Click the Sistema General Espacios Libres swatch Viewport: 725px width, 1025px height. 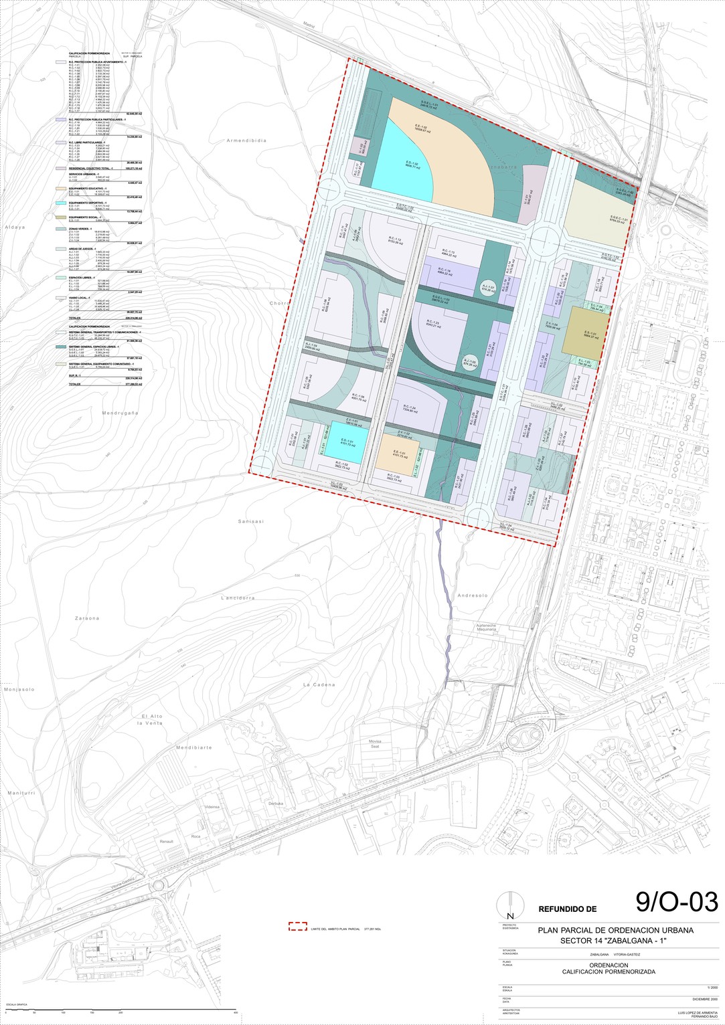(61, 347)
